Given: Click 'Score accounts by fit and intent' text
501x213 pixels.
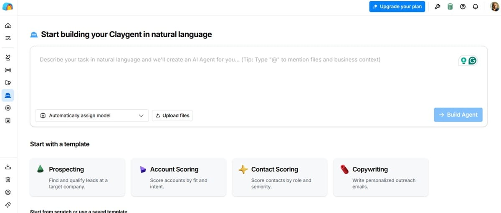Looking at the screenshot, I should [179, 183].
